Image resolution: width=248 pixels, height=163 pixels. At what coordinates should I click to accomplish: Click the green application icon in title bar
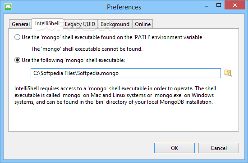coord(8,7)
